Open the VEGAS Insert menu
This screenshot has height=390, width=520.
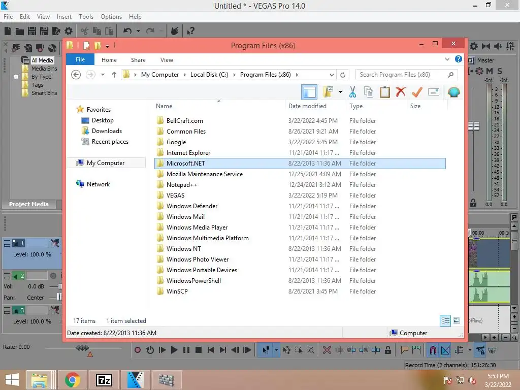(64, 17)
